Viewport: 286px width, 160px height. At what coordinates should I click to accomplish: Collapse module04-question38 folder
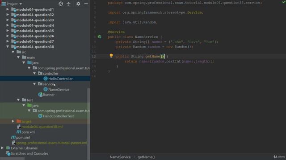(x=8, y=47)
